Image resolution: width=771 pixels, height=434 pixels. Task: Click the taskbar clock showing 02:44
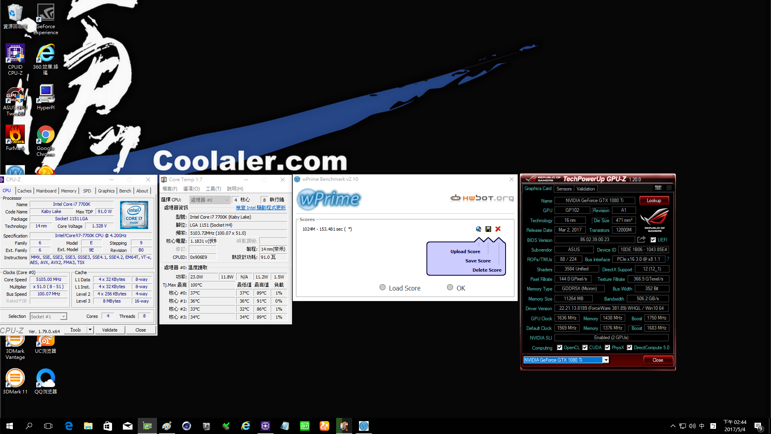(735, 426)
